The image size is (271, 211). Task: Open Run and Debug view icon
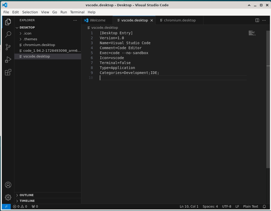[8, 60]
